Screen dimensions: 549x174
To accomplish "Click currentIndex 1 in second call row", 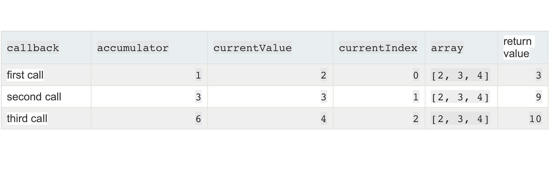I will [416, 97].
